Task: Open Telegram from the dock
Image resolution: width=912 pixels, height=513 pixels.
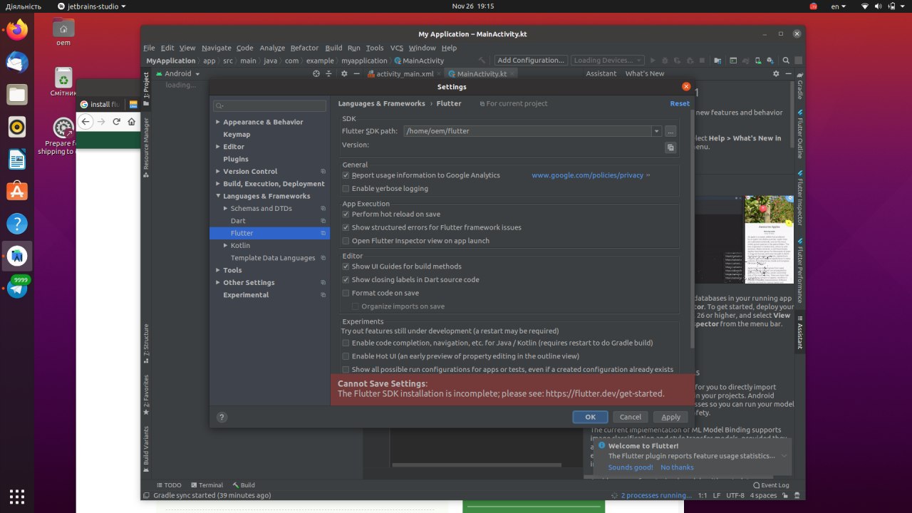Action: click(x=17, y=289)
